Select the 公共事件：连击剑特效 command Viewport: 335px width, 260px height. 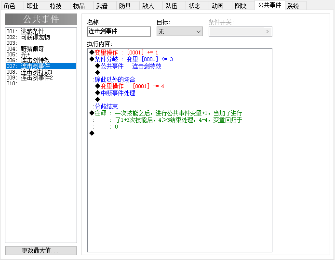click(180, 66)
